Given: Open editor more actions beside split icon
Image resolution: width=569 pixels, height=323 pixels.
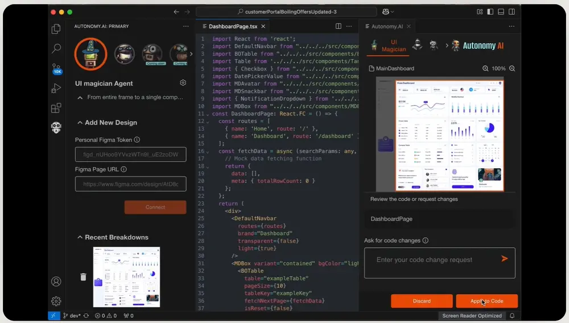Looking at the screenshot, I should tap(349, 26).
